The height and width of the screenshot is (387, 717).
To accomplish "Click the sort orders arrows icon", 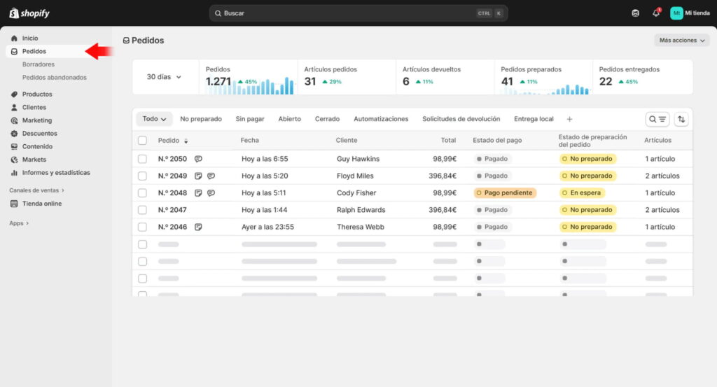I will click(x=681, y=119).
